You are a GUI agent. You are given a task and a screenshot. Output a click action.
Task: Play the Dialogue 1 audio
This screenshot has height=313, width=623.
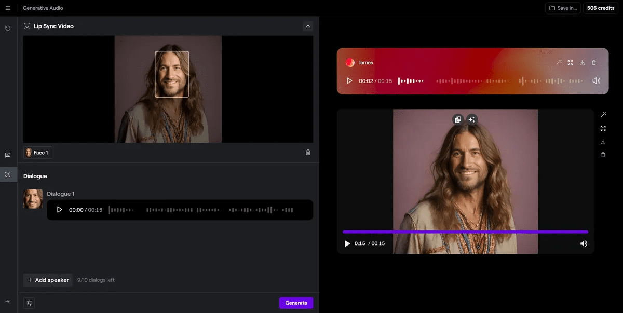click(x=59, y=210)
